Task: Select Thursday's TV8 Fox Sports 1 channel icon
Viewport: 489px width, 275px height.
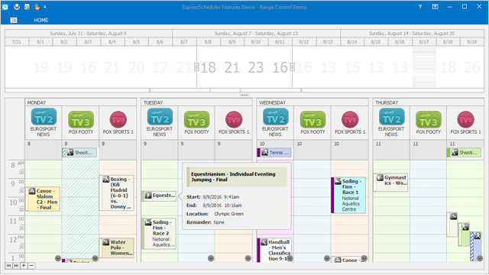Action: [465, 119]
